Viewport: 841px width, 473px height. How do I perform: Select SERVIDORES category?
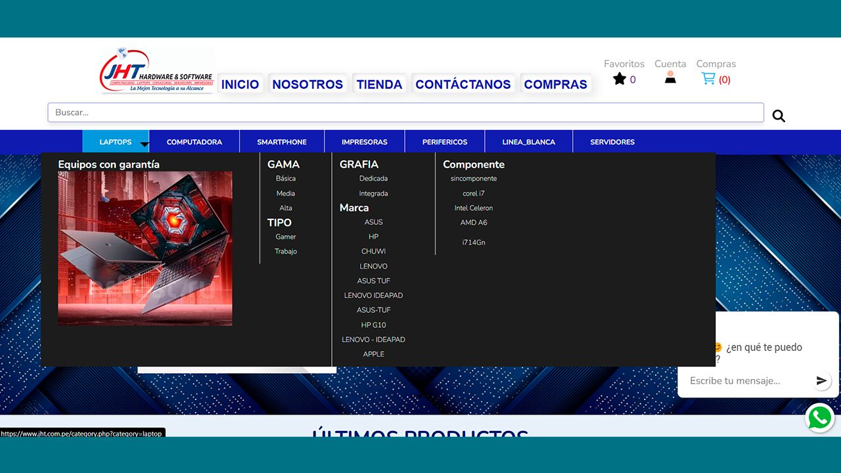[x=612, y=142]
